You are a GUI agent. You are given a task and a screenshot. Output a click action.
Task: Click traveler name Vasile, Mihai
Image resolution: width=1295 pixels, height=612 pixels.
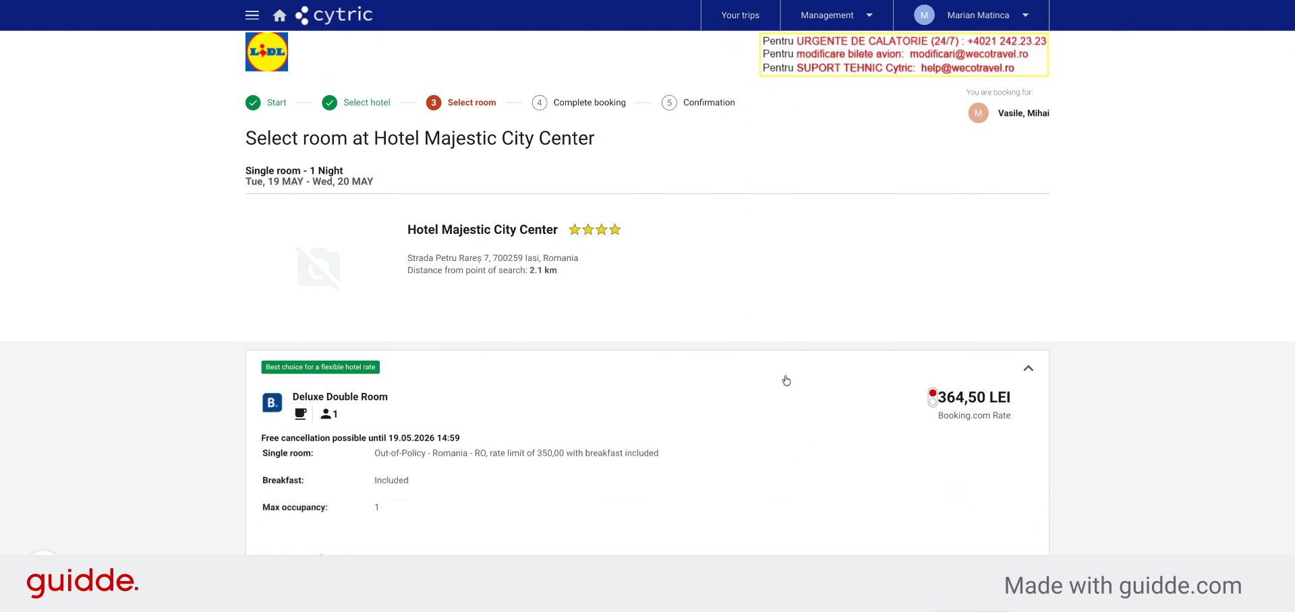[x=1023, y=113]
